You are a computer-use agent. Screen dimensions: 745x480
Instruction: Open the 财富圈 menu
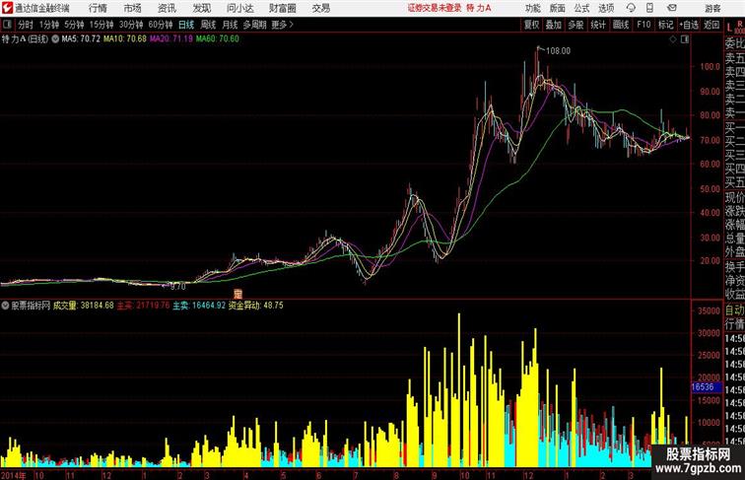tap(282, 8)
